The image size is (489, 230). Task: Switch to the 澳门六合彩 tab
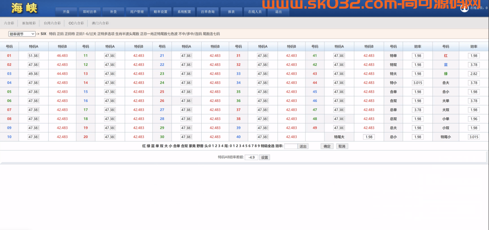[x=100, y=23]
